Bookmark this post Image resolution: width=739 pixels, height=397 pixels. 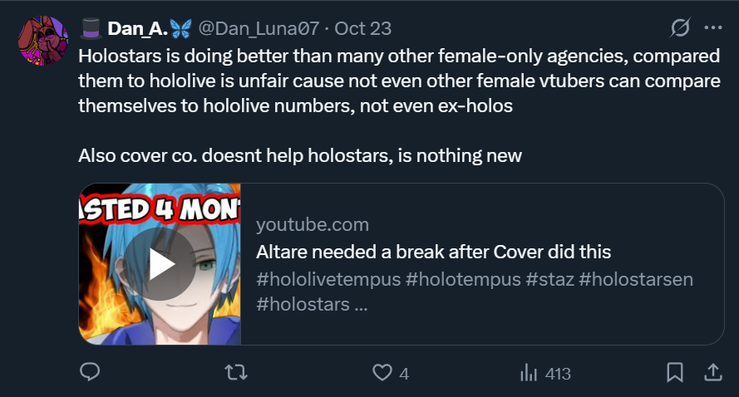(675, 373)
